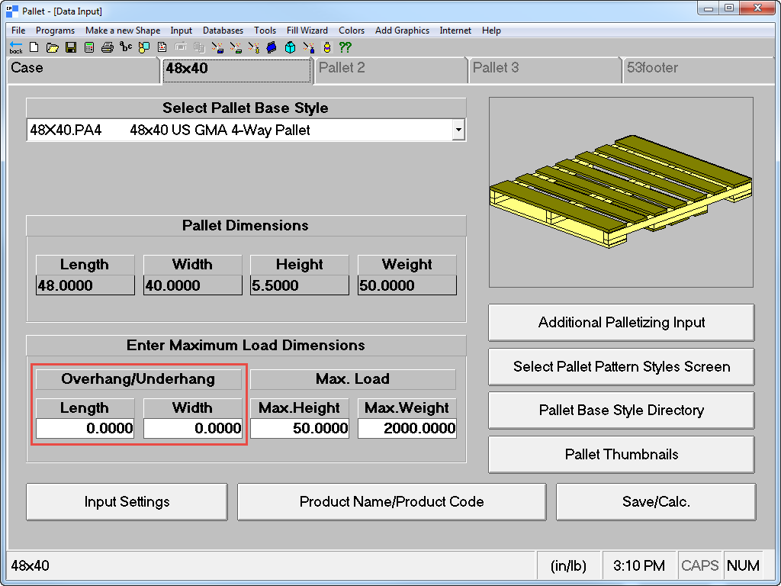
Task: Click the Save/Calc. button
Action: (656, 501)
